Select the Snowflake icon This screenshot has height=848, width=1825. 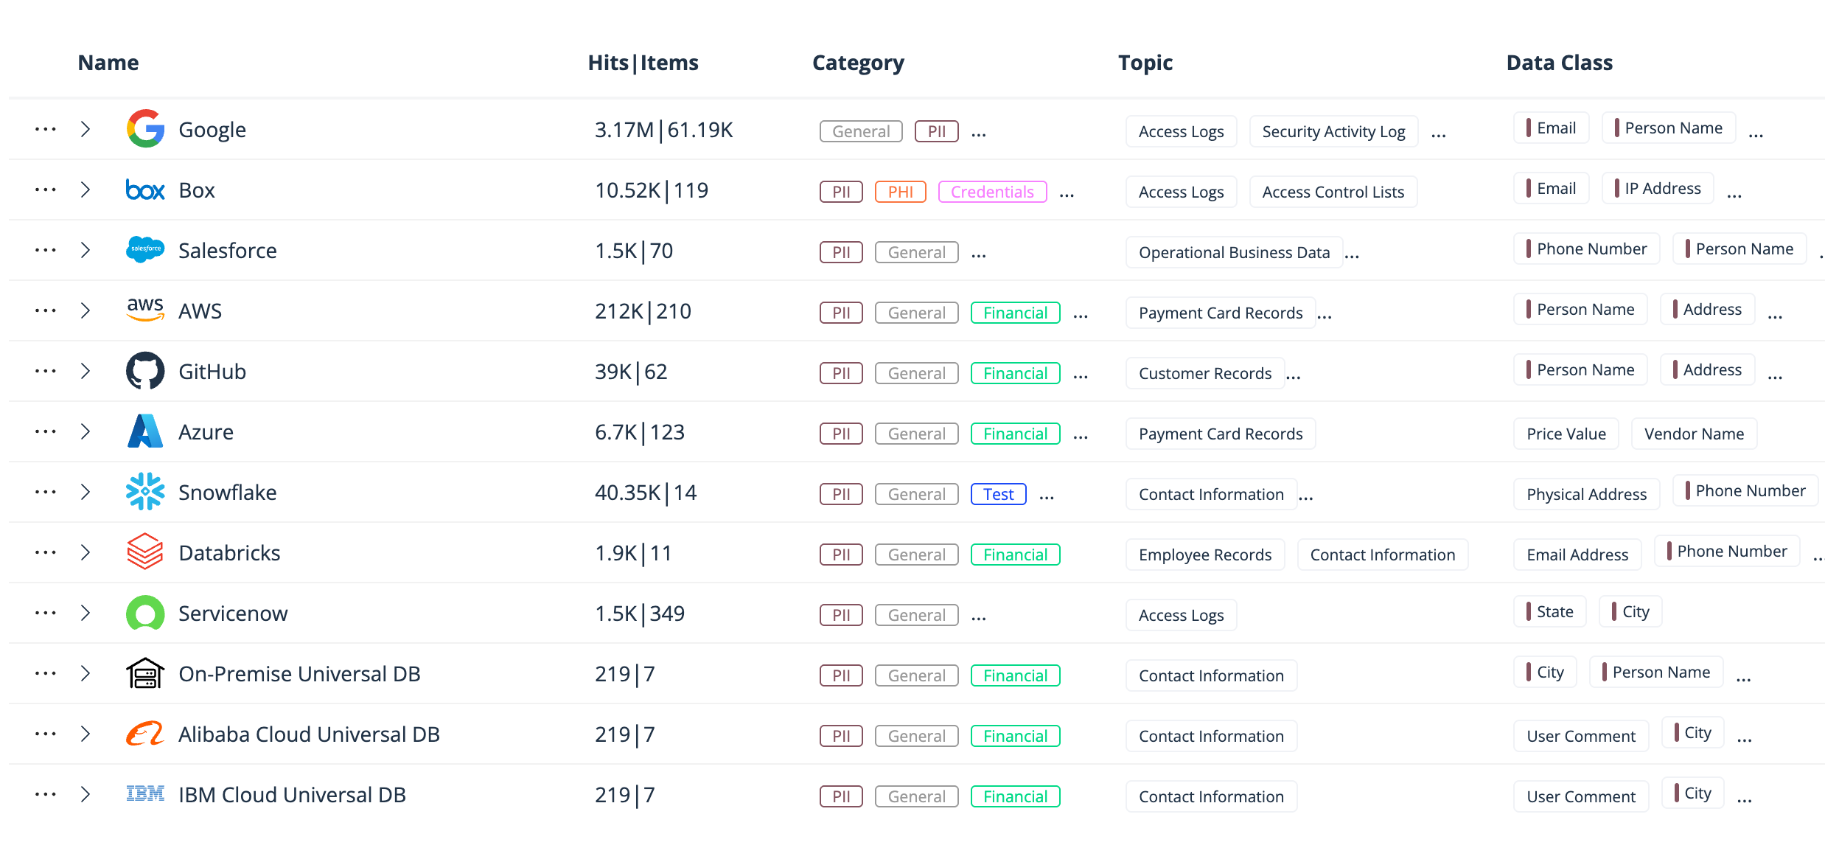click(x=144, y=492)
